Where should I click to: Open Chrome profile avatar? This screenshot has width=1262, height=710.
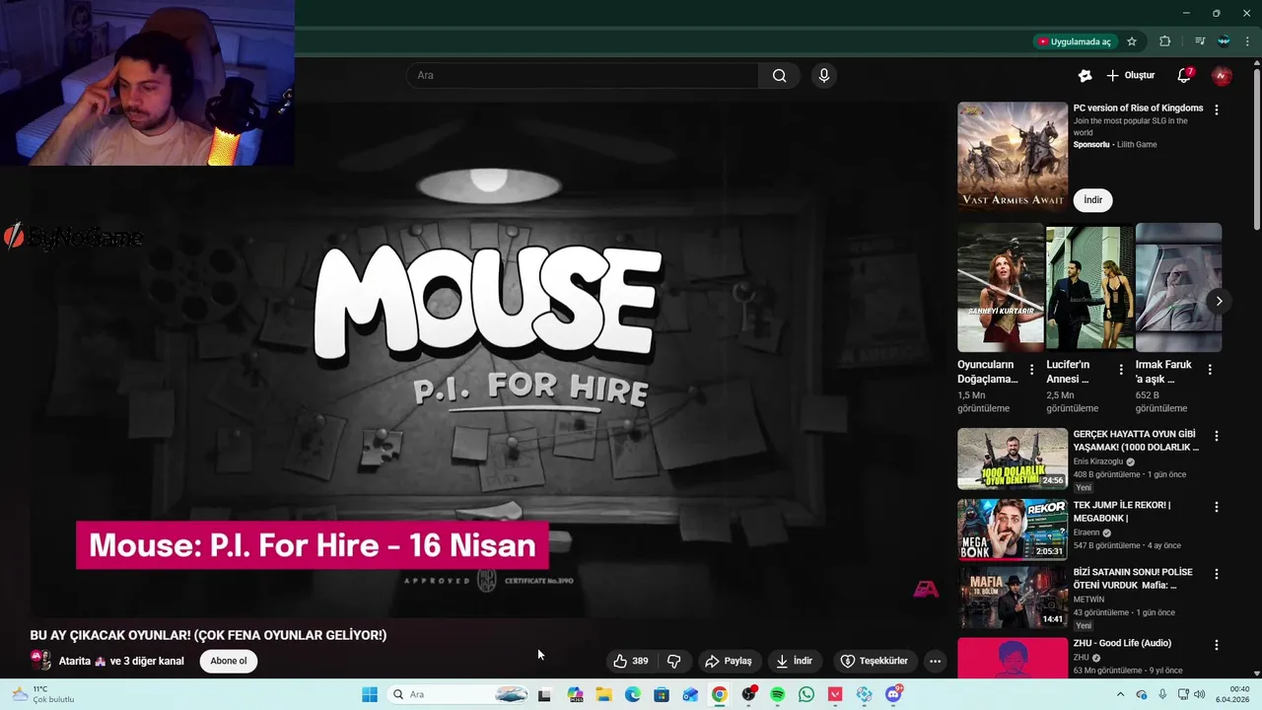1224,41
